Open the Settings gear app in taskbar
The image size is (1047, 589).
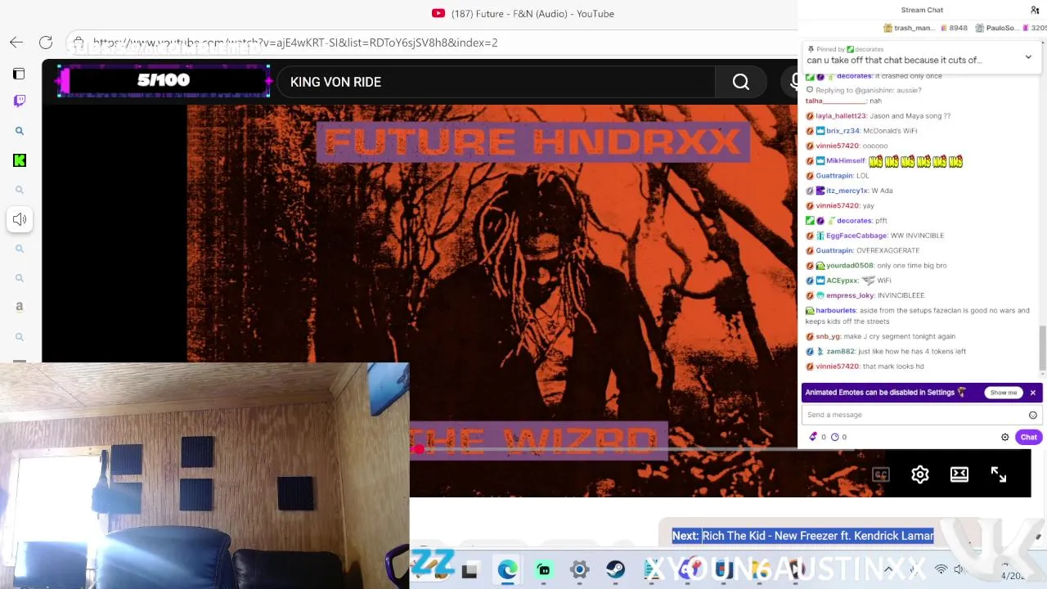579,570
